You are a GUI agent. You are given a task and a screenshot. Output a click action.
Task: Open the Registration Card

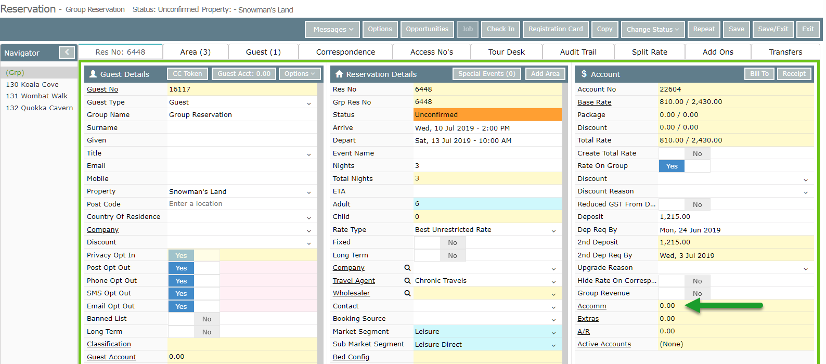point(556,29)
